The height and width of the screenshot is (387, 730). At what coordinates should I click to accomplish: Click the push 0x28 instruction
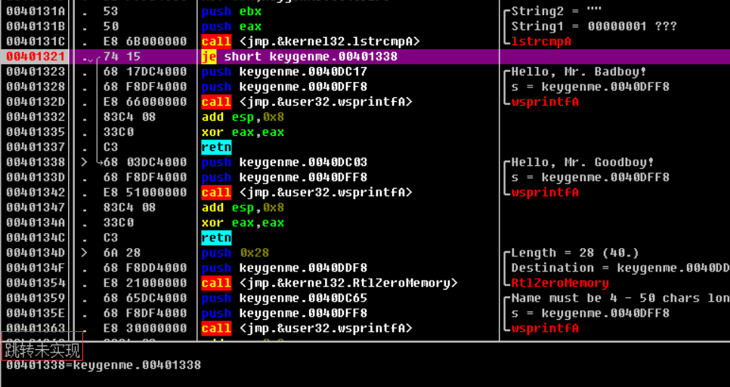(235, 253)
